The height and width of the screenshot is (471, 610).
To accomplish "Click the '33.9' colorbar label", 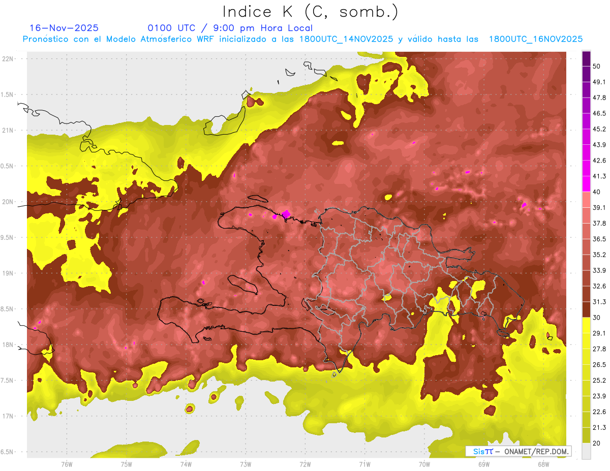I will [x=599, y=270].
